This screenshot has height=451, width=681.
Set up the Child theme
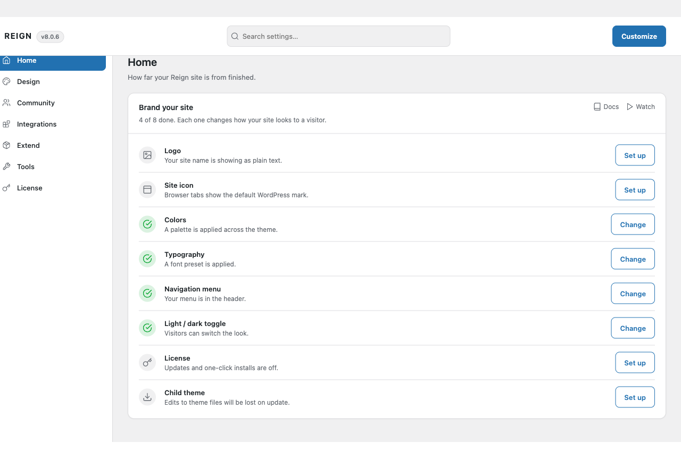(635, 397)
